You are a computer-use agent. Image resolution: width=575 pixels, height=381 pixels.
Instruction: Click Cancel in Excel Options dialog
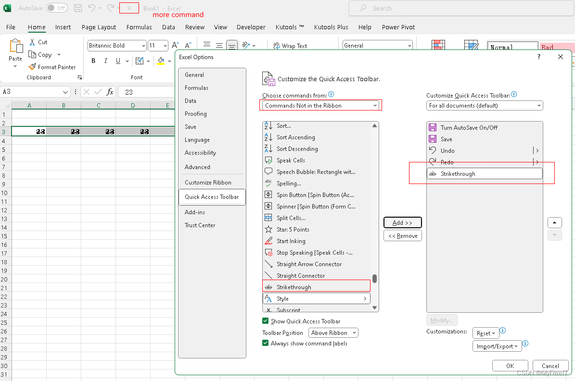[x=550, y=366]
